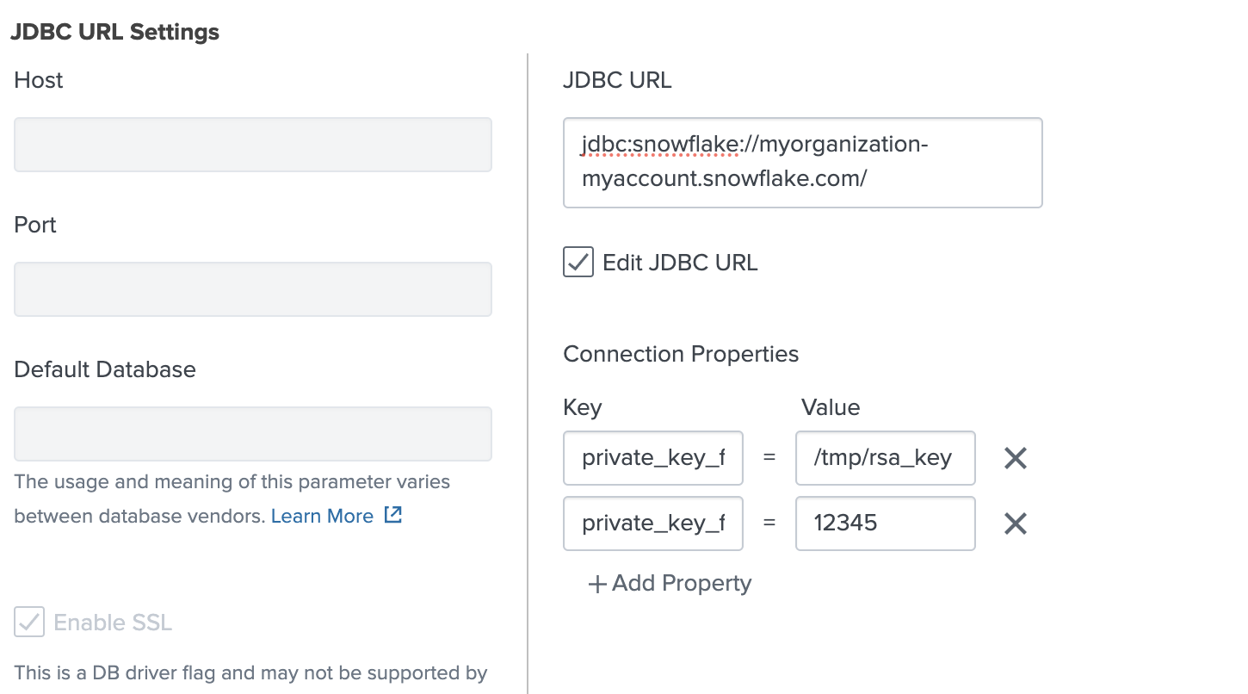The height and width of the screenshot is (694, 1248).
Task: Focus the Port input box
Action: (x=252, y=289)
